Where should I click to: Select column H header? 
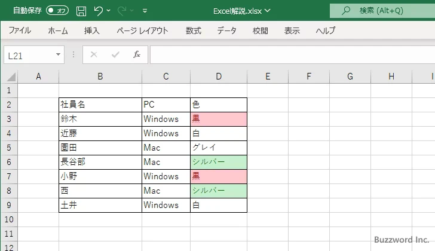pyautogui.click(x=391, y=76)
